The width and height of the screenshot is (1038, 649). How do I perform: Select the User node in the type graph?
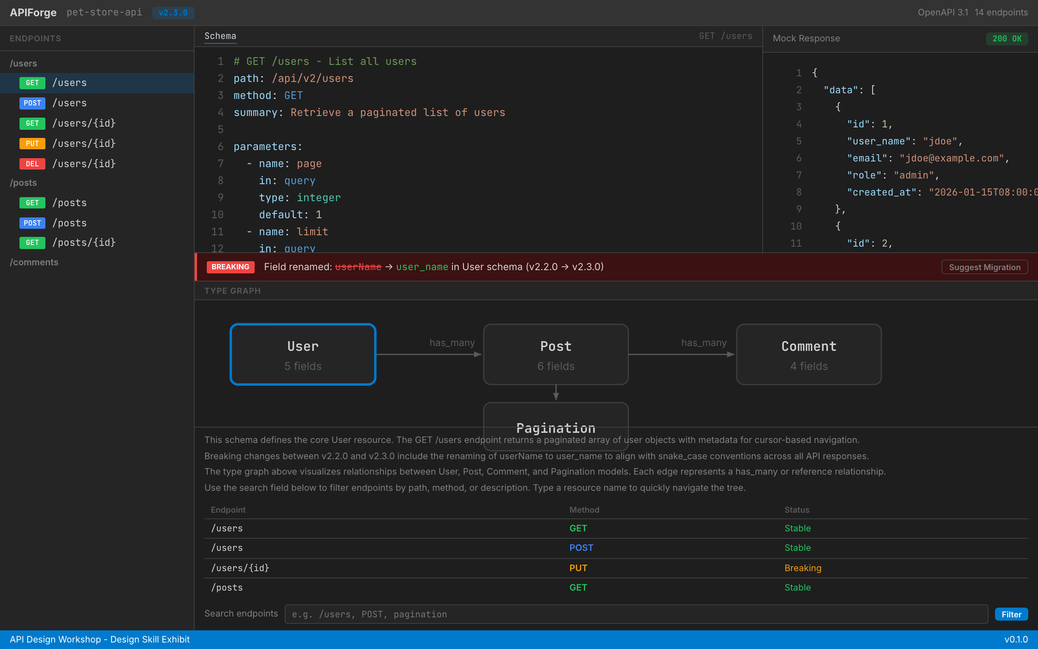click(x=302, y=355)
